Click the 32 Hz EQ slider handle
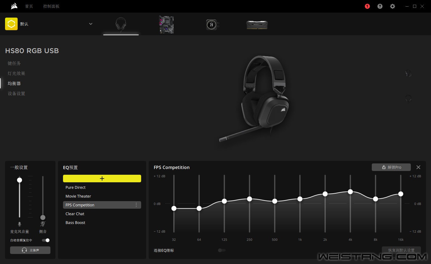This screenshot has width=431, height=264. (x=174, y=208)
